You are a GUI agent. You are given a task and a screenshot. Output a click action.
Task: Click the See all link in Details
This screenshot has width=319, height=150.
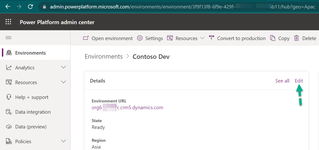pos(282,81)
